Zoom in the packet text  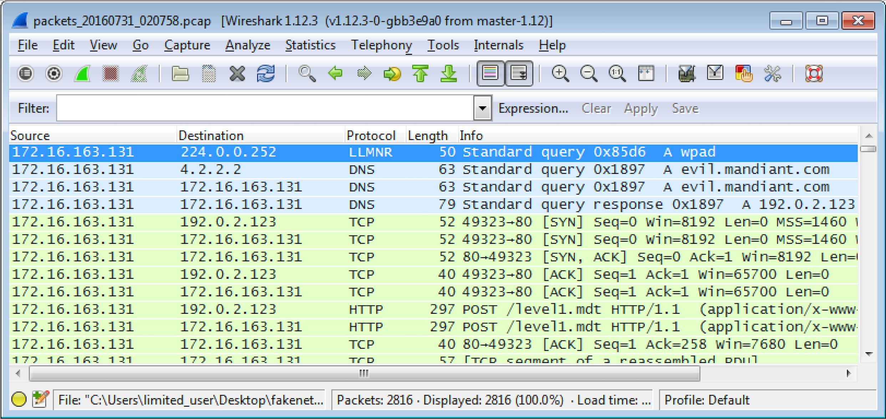(560, 74)
